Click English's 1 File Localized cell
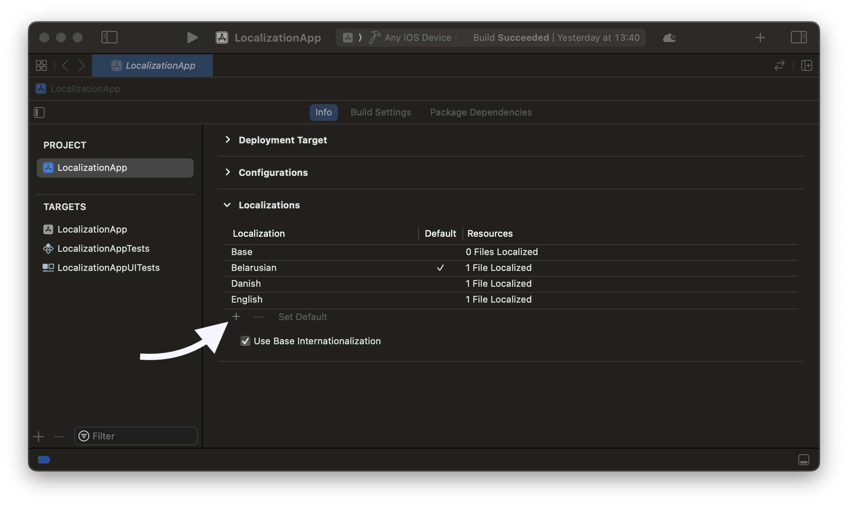Viewport: 848px width, 506px height. click(499, 299)
